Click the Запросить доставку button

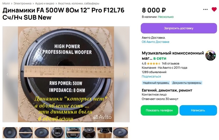point(179,28)
